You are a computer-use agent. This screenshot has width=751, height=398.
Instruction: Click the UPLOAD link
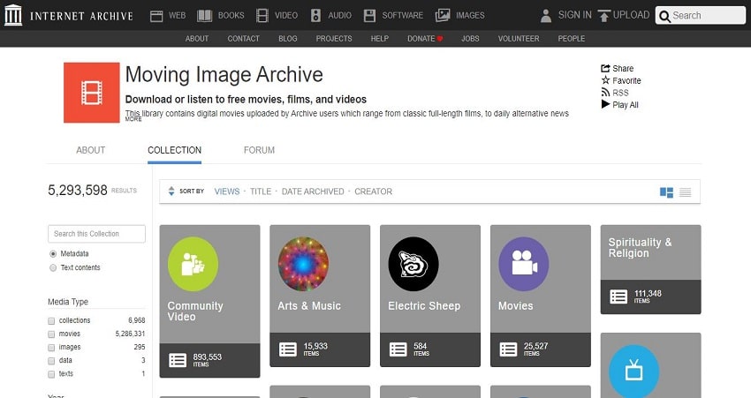pyautogui.click(x=631, y=15)
